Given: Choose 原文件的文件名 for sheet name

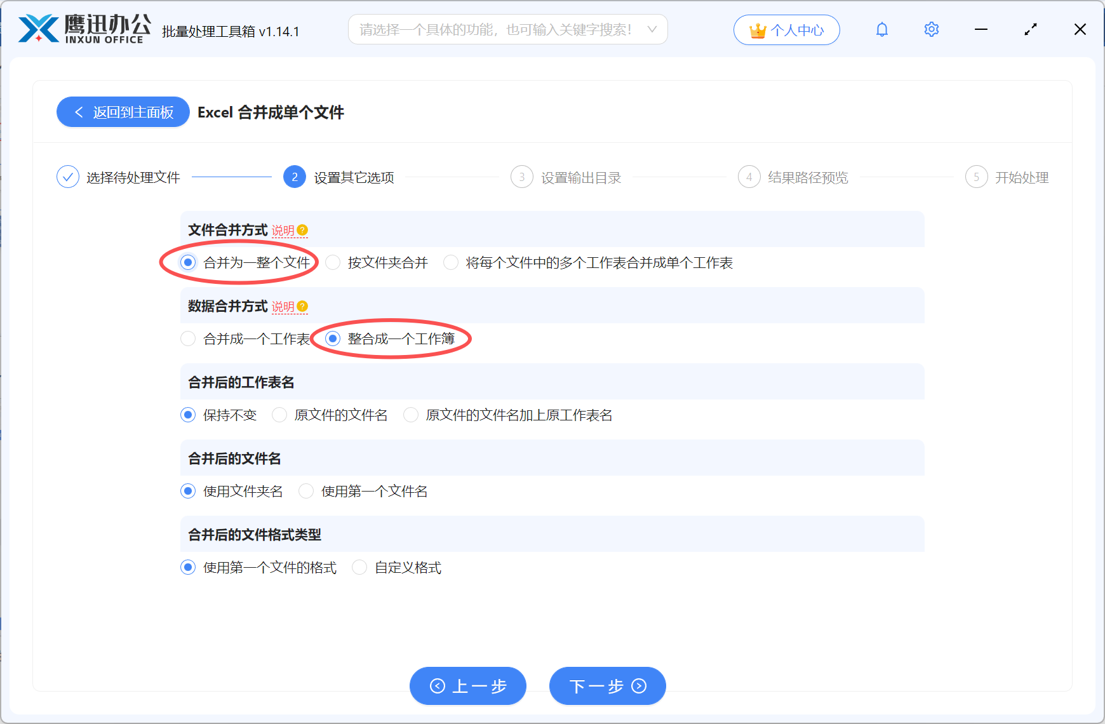Looking at the screenshot, I should click(x=279, y=415).
